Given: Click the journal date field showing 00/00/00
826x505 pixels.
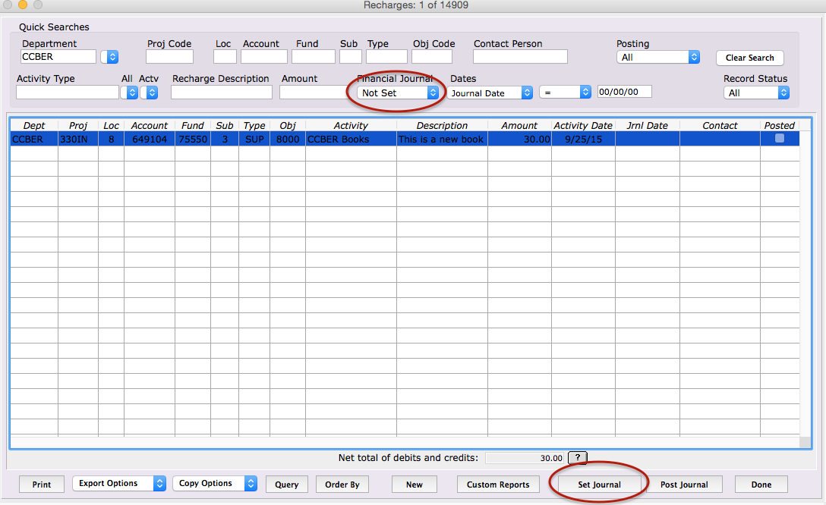Looking at the screenshot, I should pyautogui.click(x=624, y=92).
